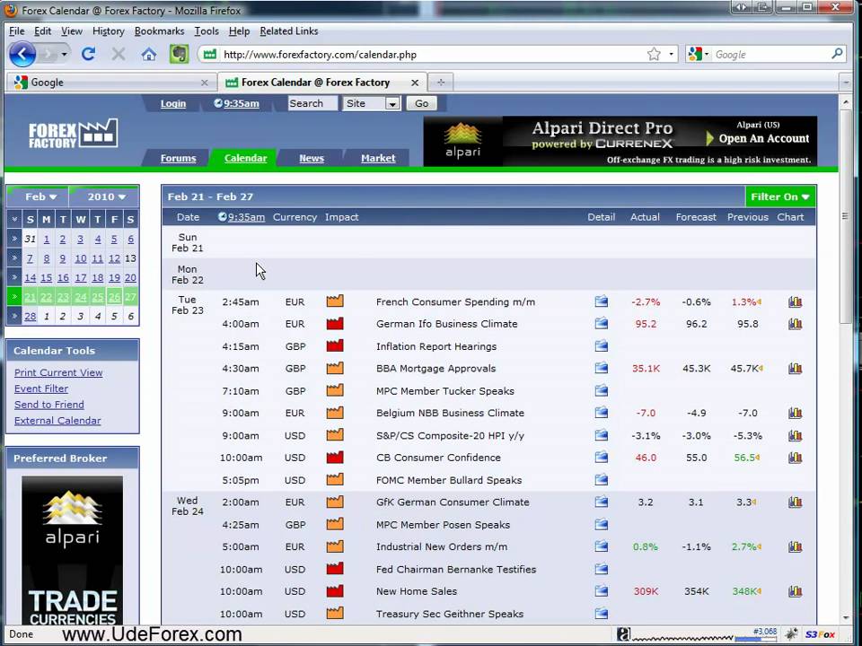862x646 pixels.
Task: Open the back/forward history dropdown arrow
Action: pyautogui.click(x=65, y=54)
